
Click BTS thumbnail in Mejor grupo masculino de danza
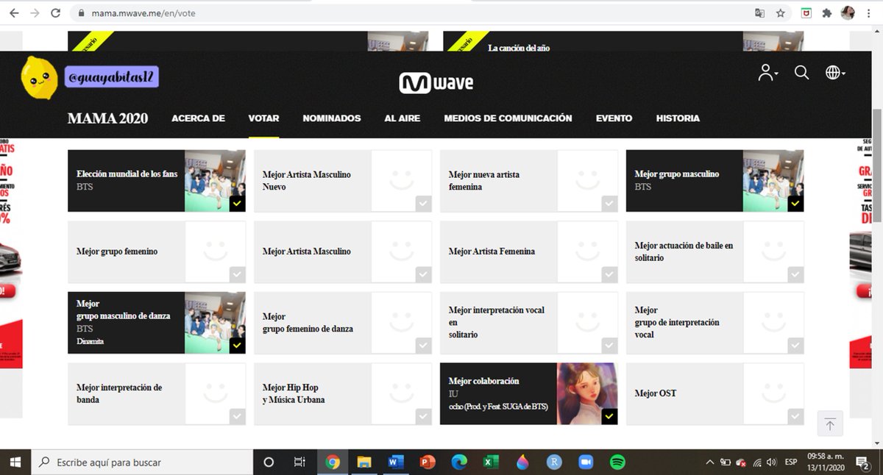point(215,323)
